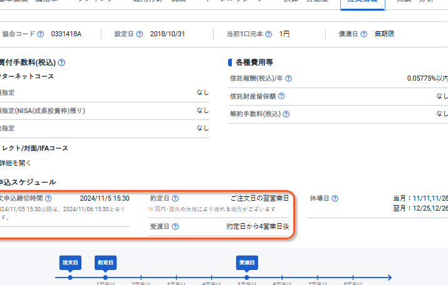The width and height of the screenshot is (448, 285).
Task: Open help icon next to 設定日
Action: coord(140,34)
